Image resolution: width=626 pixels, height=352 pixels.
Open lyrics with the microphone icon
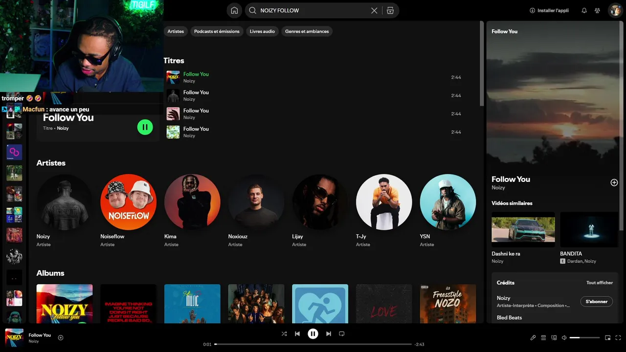point(533,338)
